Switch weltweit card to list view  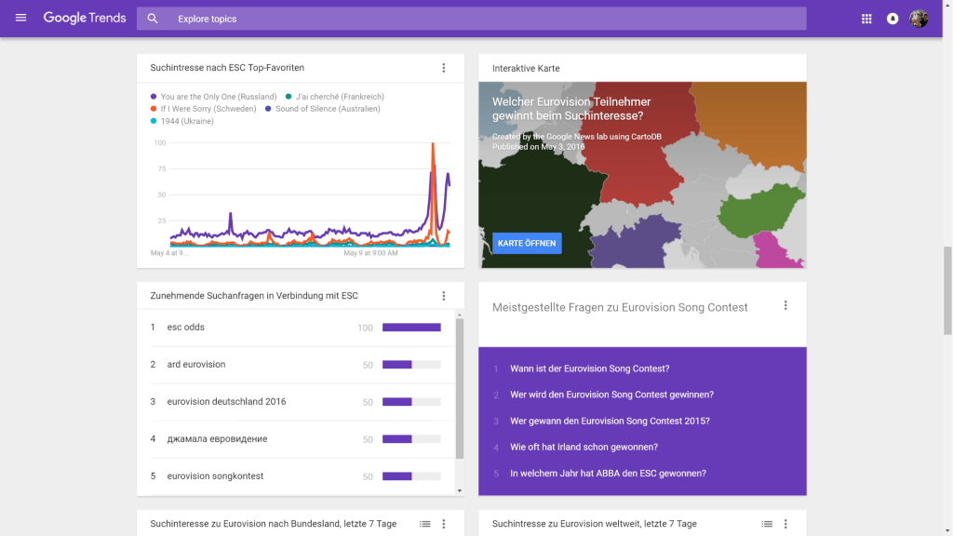[767, 524]
